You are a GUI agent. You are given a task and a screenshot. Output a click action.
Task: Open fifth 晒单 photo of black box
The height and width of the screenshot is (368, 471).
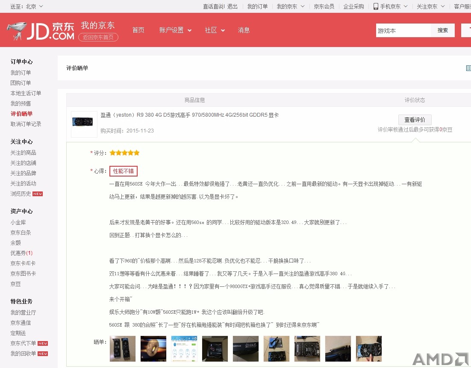246,348
